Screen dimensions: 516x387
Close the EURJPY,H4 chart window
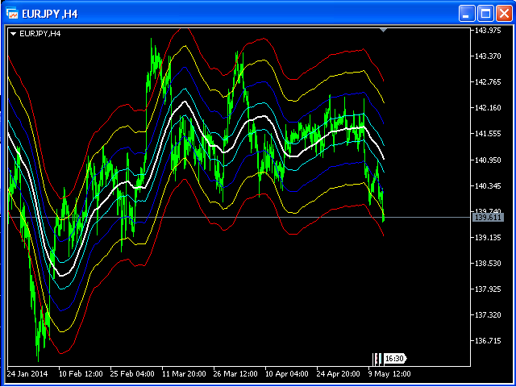(504, 15)
